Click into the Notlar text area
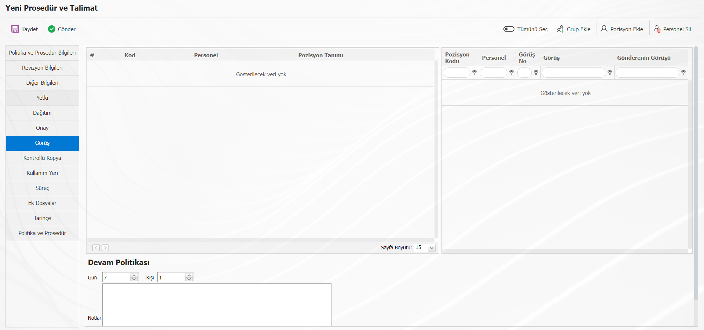This screenshot has width=704, height=330. [217, 305]
